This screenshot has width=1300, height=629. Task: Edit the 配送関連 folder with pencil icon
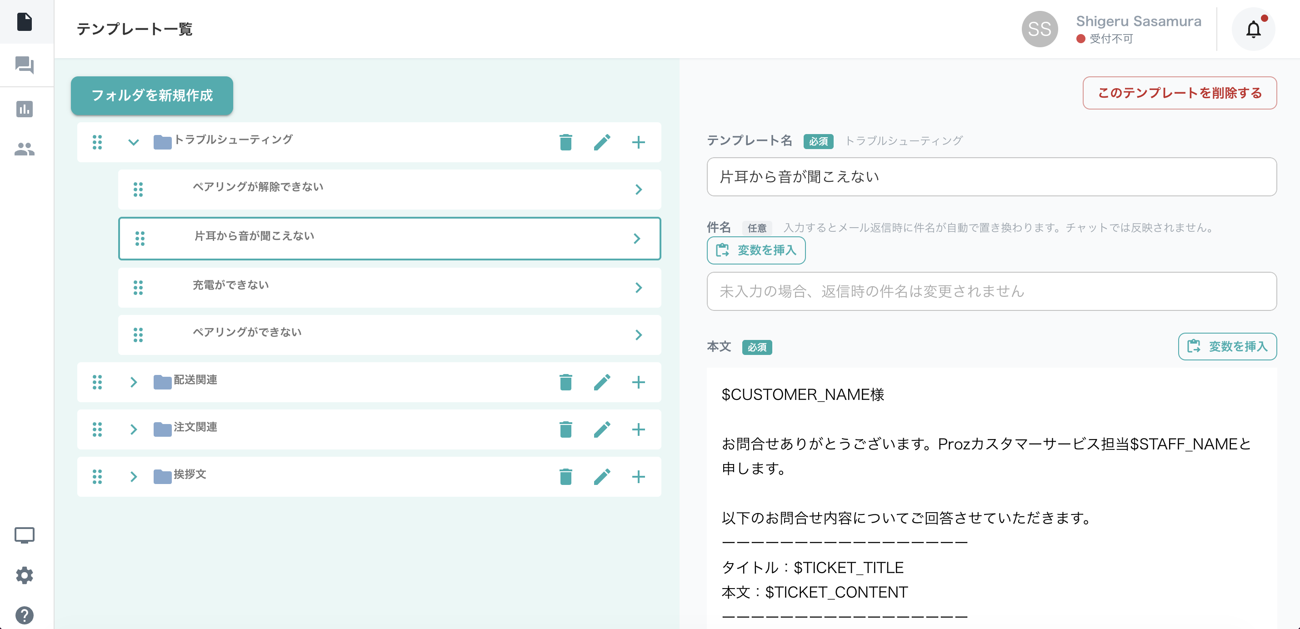pyautogui.click(x=602, y=382)
